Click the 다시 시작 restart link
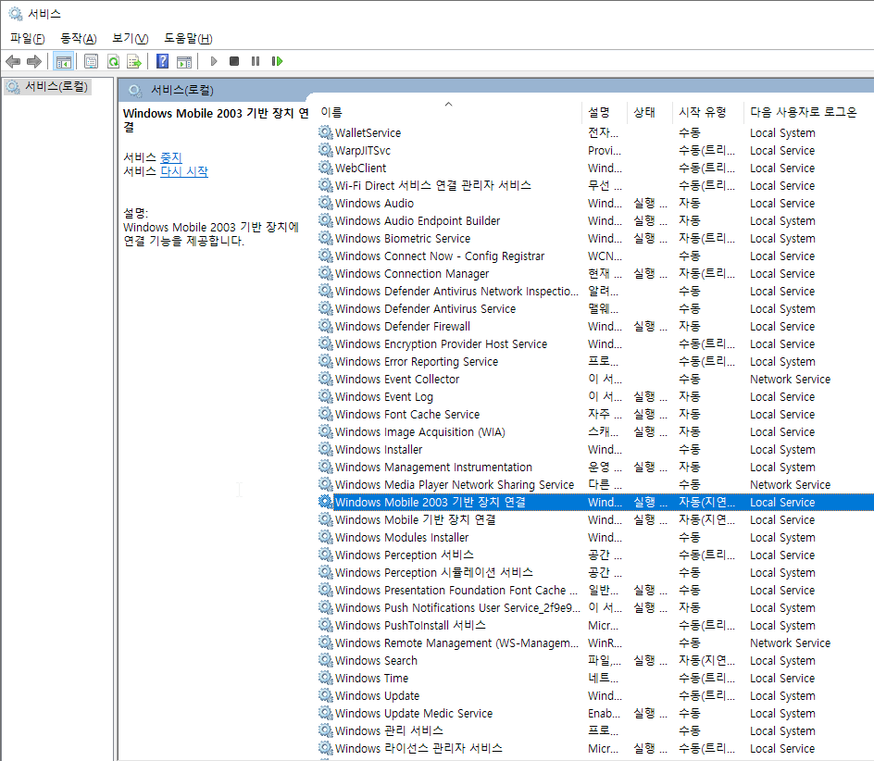 pos(184,171)
